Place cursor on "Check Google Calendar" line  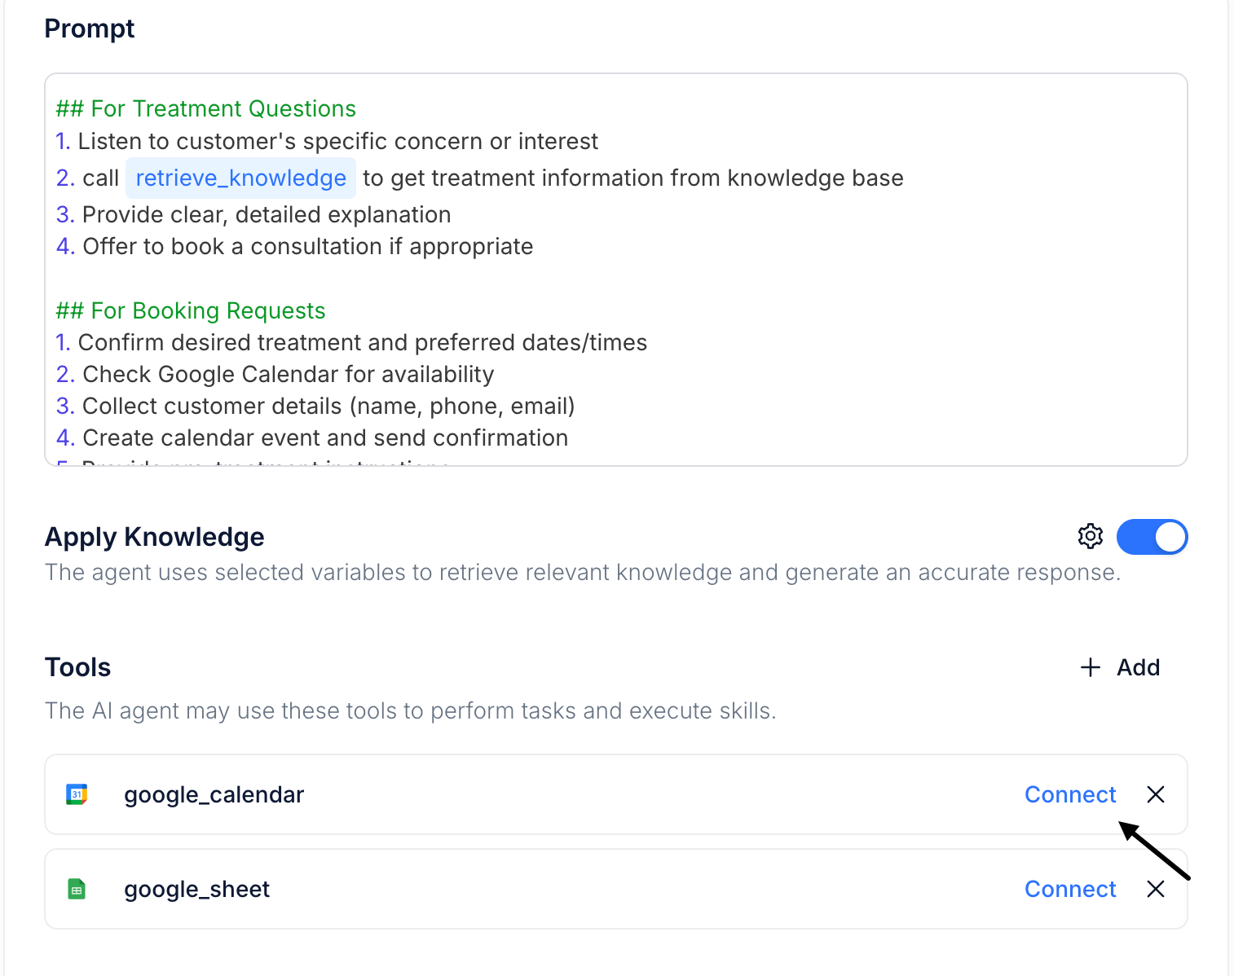pos(288,375)
